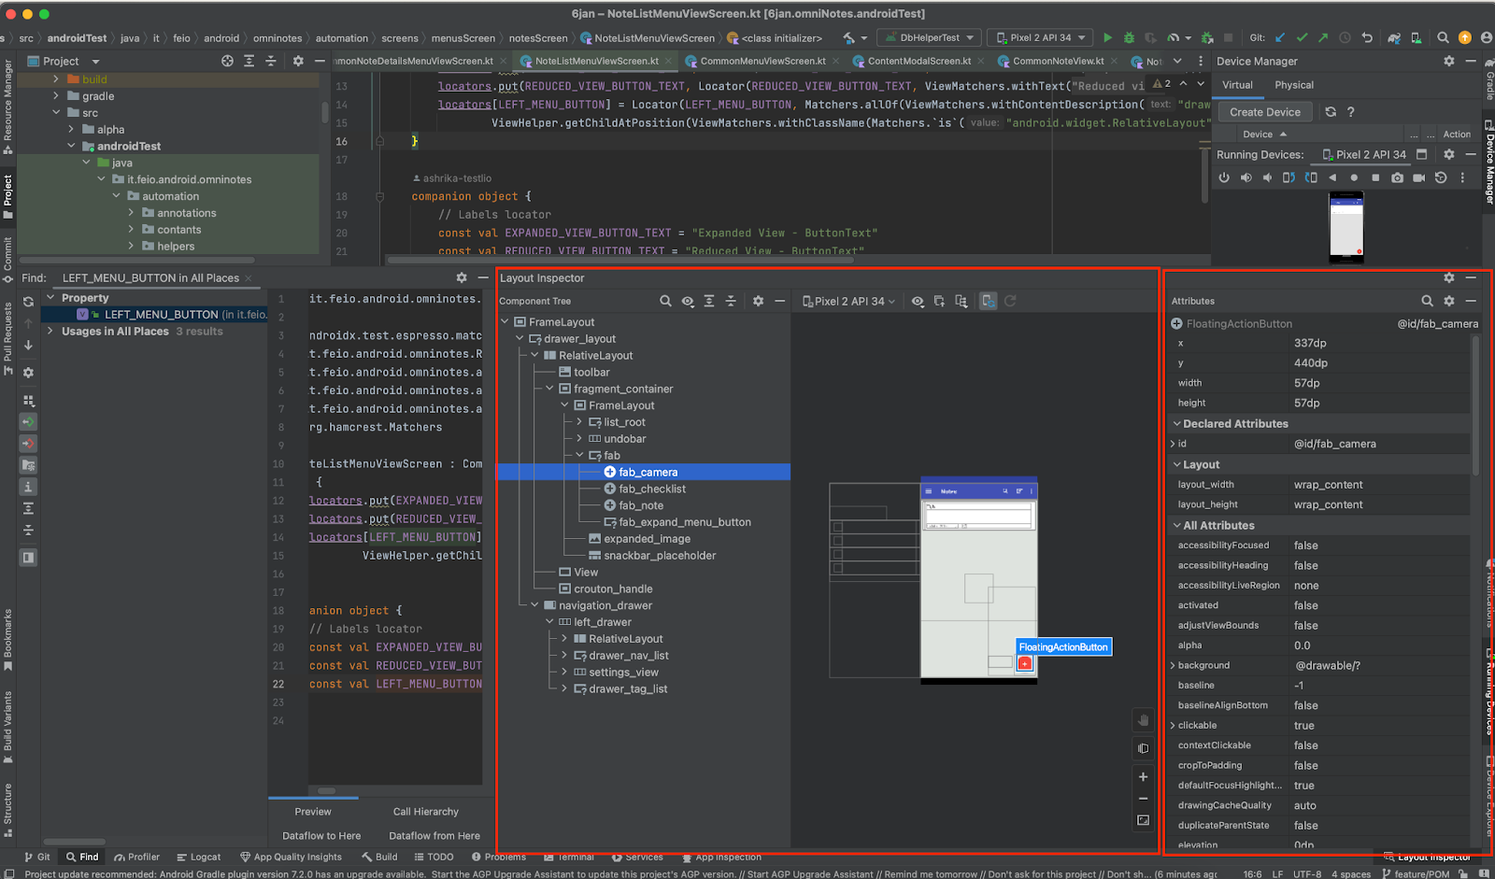Go to next occurrence down arrow in Find
This screenshot has height=879, width=1495.
[x=28, y=345]
